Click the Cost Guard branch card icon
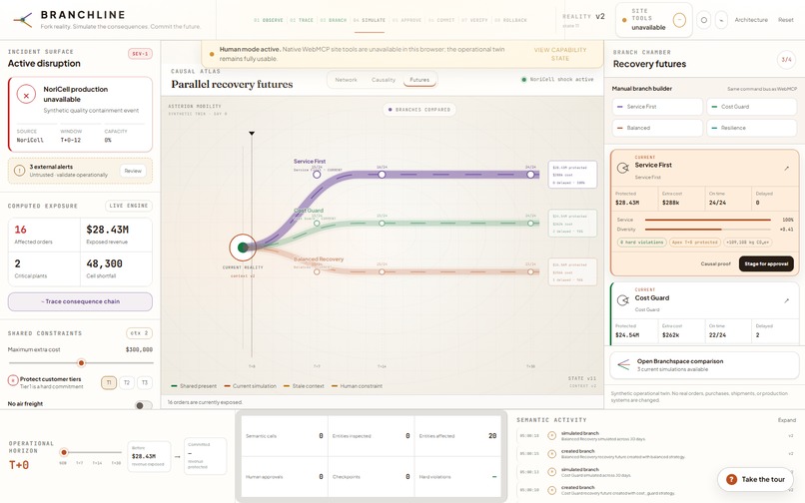This screenshot has width=805, height=503. [x=623, y=300]
